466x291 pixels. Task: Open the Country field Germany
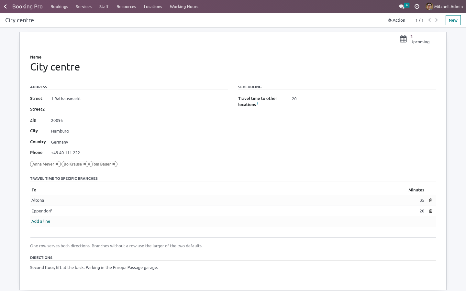(x=139, y=142)
